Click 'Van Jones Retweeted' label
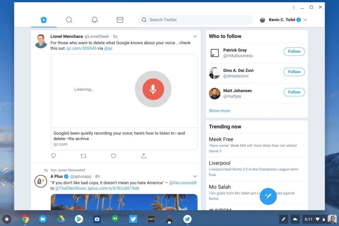Screen dimensions: 339x226 point(68,170)
